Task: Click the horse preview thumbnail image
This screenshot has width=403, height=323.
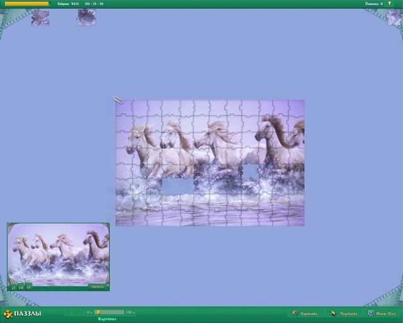Action: click(58, 252)
